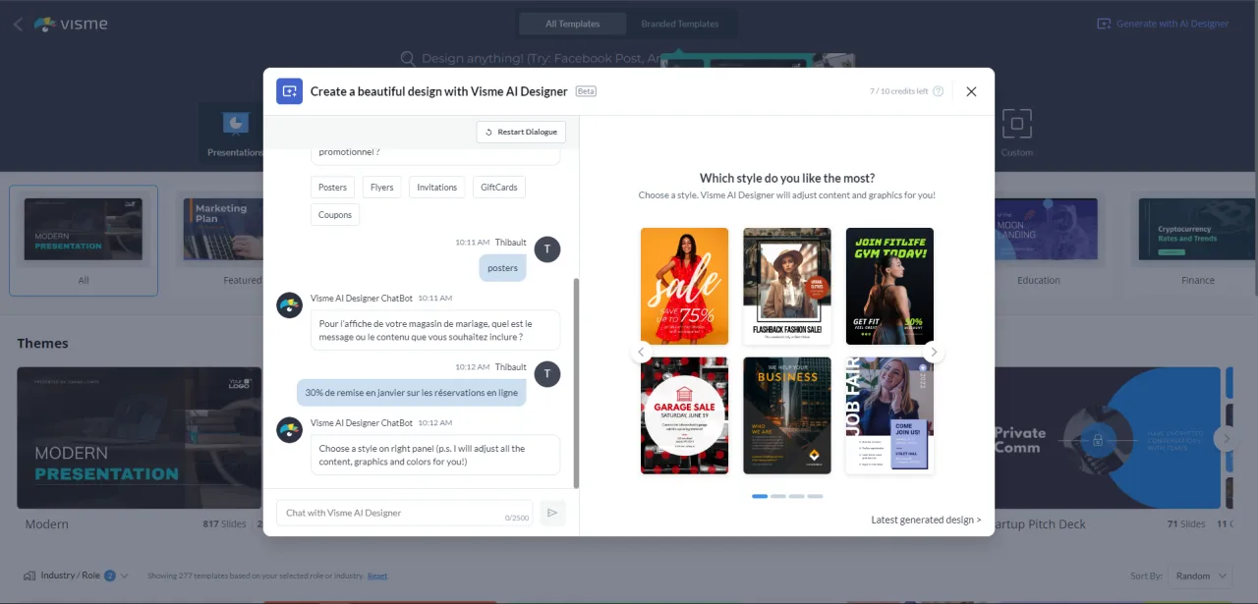Go to the first carousel page dot

tap(760, 496)
